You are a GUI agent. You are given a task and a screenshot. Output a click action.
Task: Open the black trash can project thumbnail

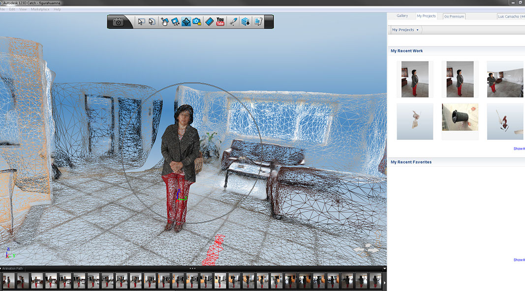pyautogui.click(x=460, y=117)
